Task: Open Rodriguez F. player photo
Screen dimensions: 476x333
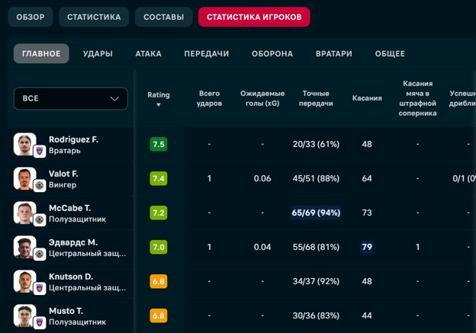Action: pyautogui.click(x=24, y=144)
